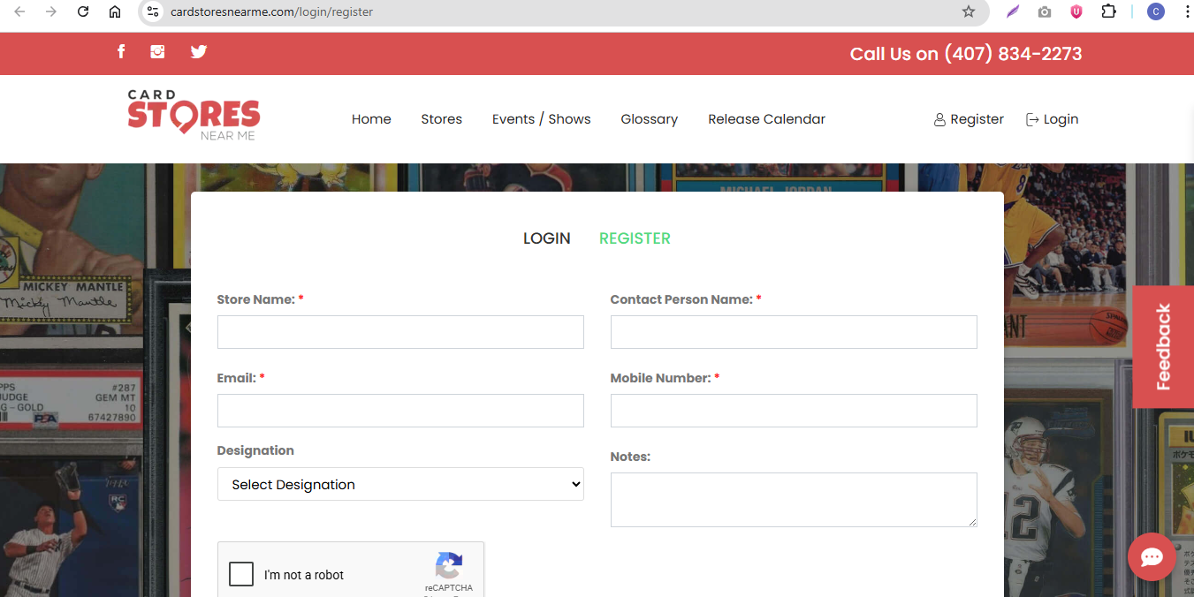This screenshot has width=1194, height=597.
Task: Expand the Select Designation dropdown
Action: point(400,484)
